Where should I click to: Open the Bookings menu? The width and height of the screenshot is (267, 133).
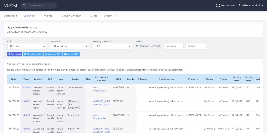point(30,16)
